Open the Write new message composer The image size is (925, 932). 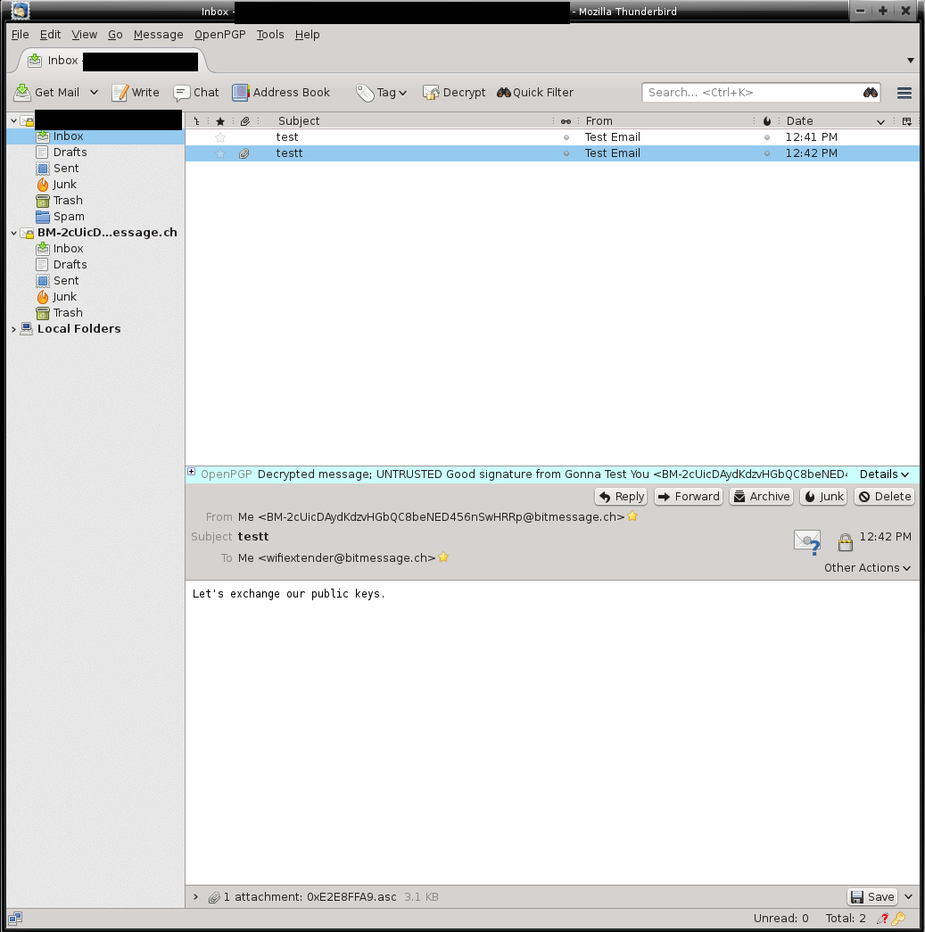pos(136,92)
